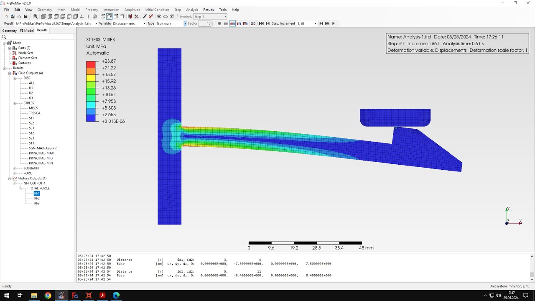Open Google Chrome from the taskbar

tap(48, 296)
